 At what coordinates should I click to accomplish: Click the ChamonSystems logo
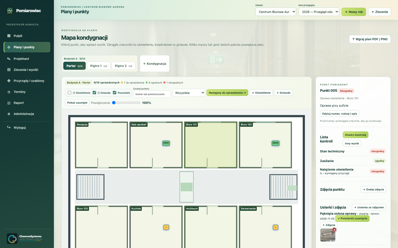pyautogui.click(x=25, y=238)
